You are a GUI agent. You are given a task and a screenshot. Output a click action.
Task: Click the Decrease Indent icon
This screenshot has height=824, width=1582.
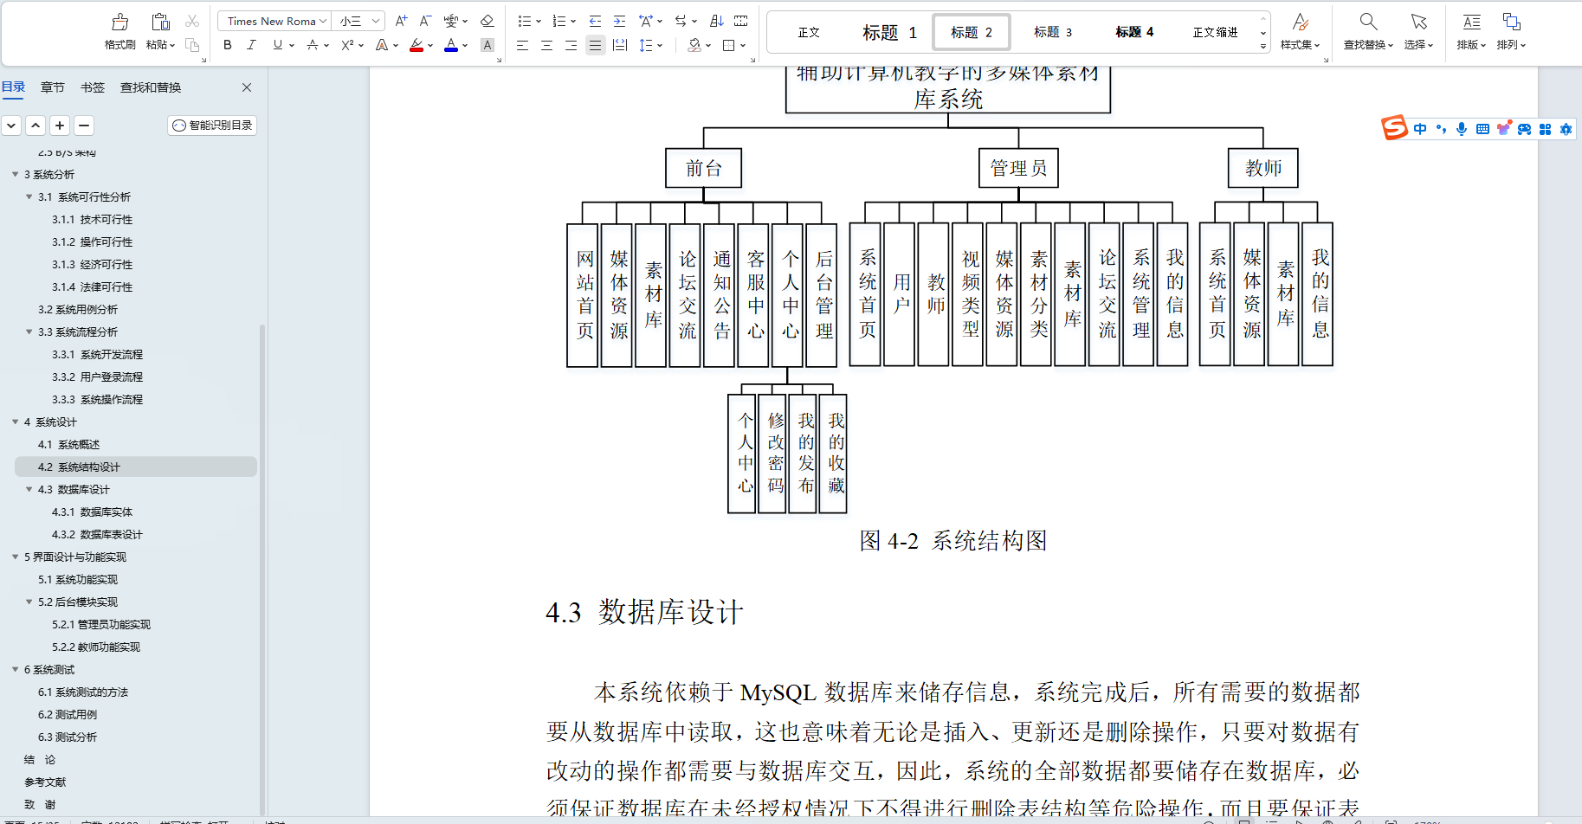[x=595, y=21]
